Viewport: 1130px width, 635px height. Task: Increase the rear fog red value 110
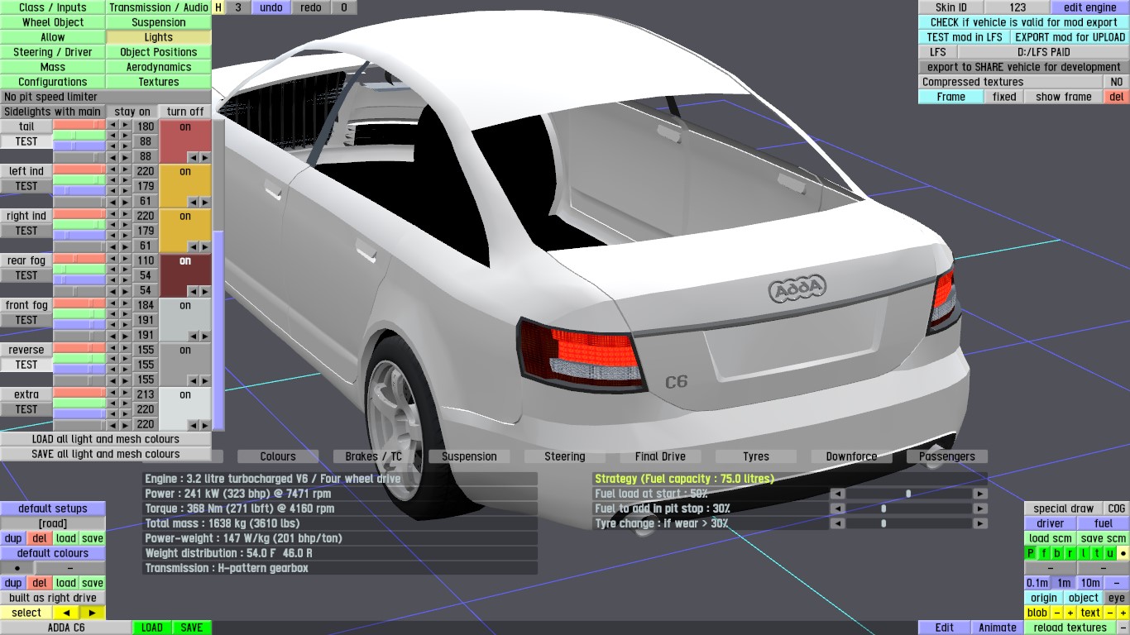point(126,260)
